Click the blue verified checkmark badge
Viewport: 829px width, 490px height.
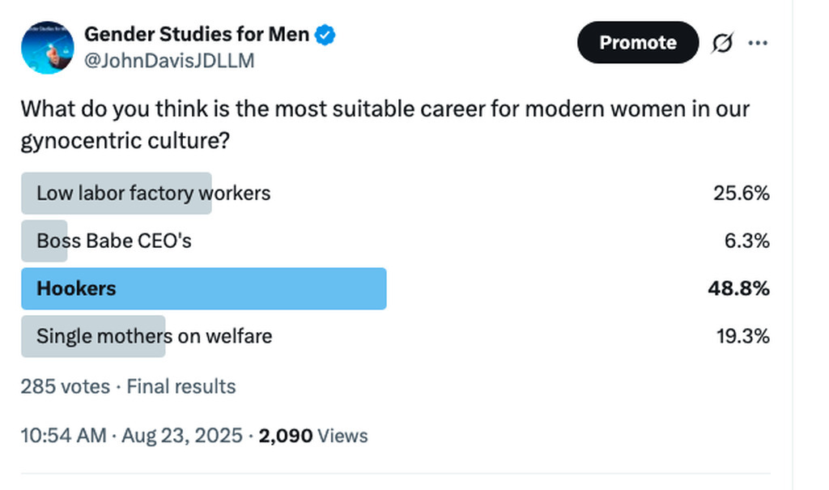(325, 35)
